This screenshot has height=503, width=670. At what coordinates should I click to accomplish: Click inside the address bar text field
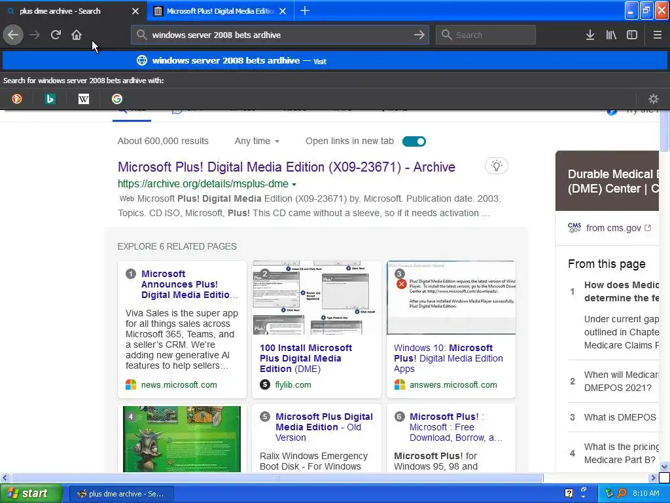click(x=280, y=35)
